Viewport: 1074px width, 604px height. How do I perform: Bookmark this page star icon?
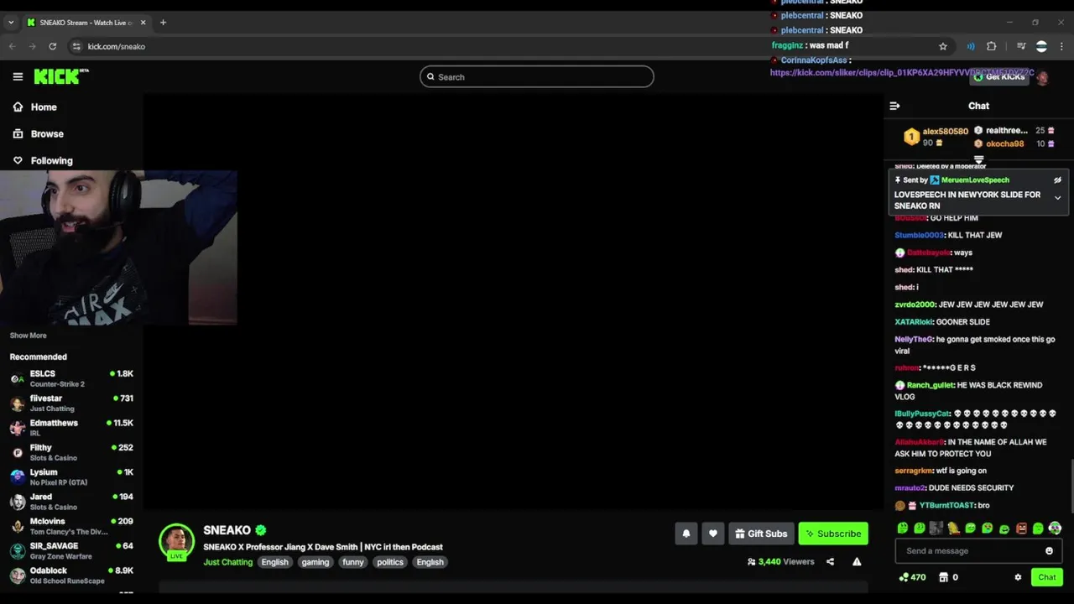[x=943, y=46]
